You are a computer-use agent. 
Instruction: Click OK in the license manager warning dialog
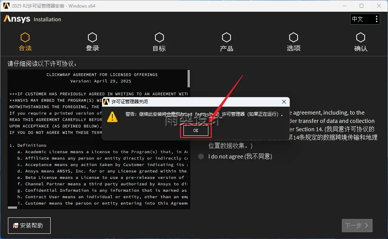click(196, 130)
